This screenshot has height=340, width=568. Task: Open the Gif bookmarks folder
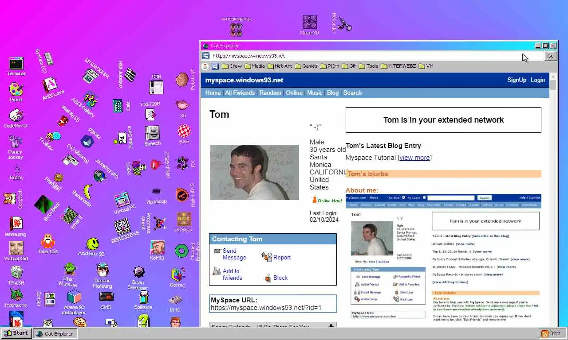pos(349,66)
